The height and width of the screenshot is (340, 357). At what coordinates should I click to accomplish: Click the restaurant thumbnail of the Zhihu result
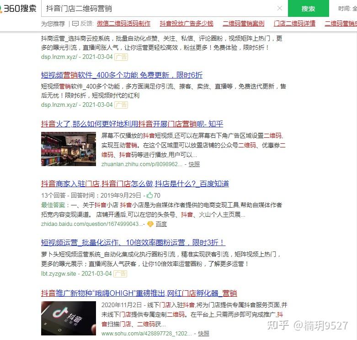point(69,149)
